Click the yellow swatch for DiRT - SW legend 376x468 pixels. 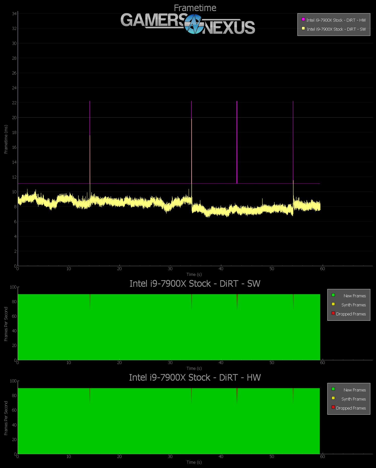(303, 28)
